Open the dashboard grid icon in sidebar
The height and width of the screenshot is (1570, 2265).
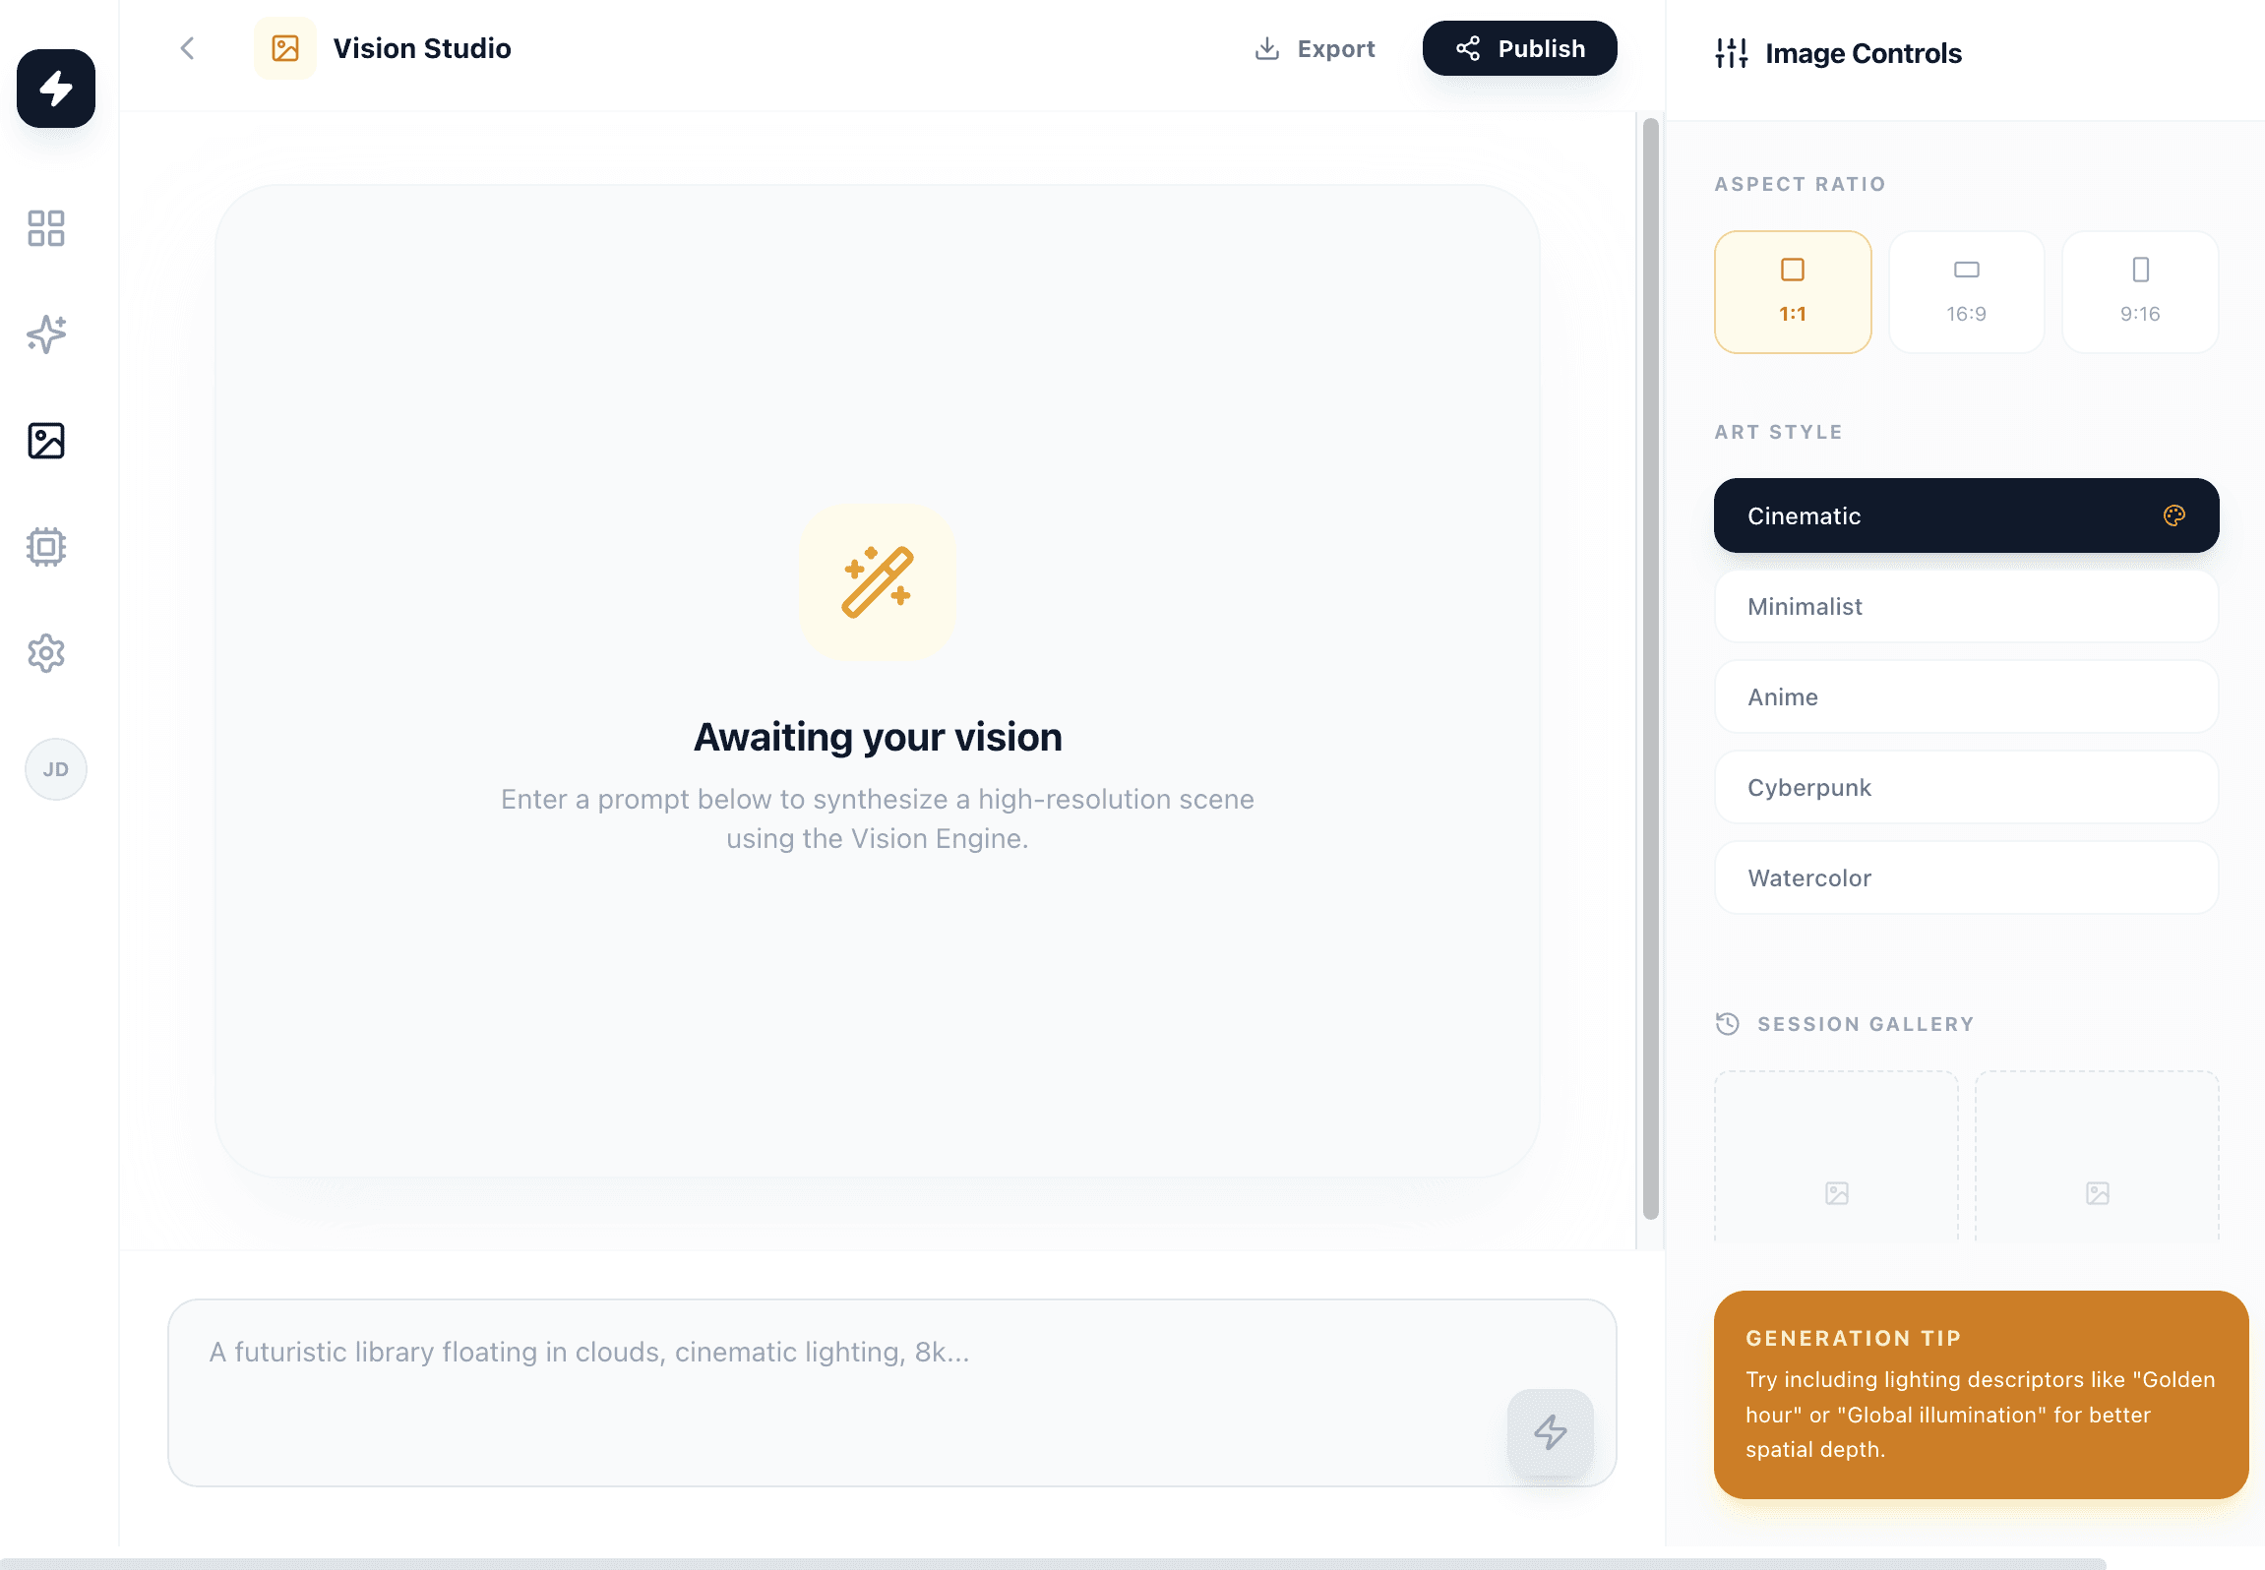pyautogui.click(x=46, y=228)
